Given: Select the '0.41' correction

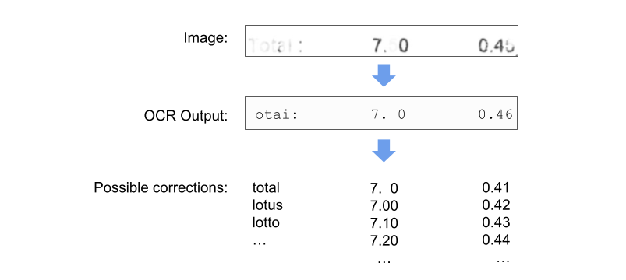Looking at the screenshot, I should (x=496, y=187).
